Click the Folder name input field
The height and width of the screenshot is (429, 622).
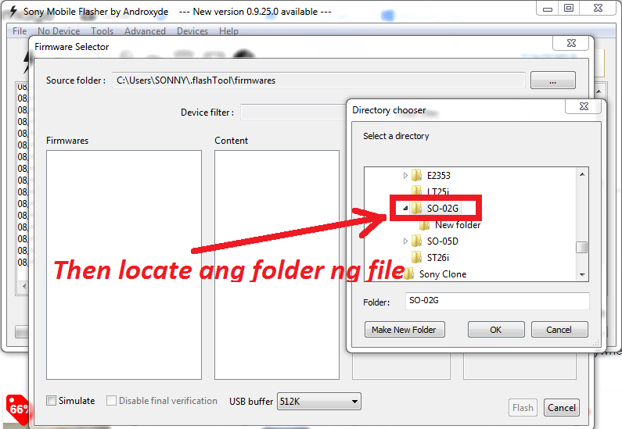click(x=497, y=301)
